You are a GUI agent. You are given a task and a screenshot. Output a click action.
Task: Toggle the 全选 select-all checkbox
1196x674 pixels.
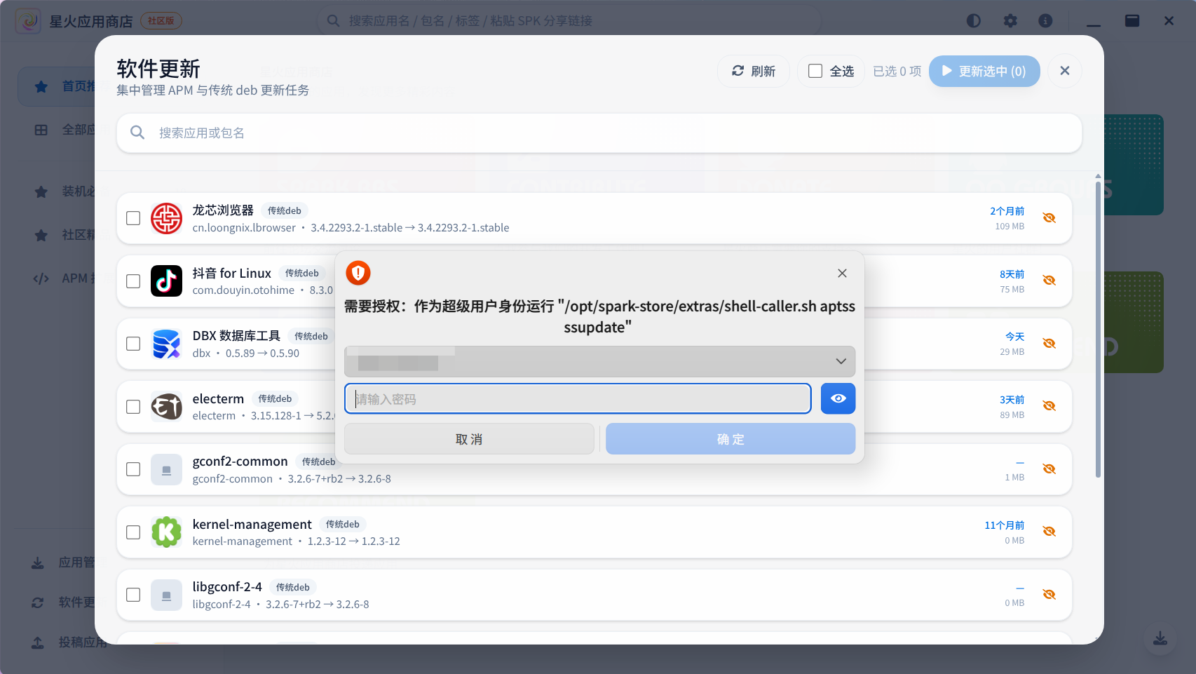pyautogui.click(x=815, y=71)
